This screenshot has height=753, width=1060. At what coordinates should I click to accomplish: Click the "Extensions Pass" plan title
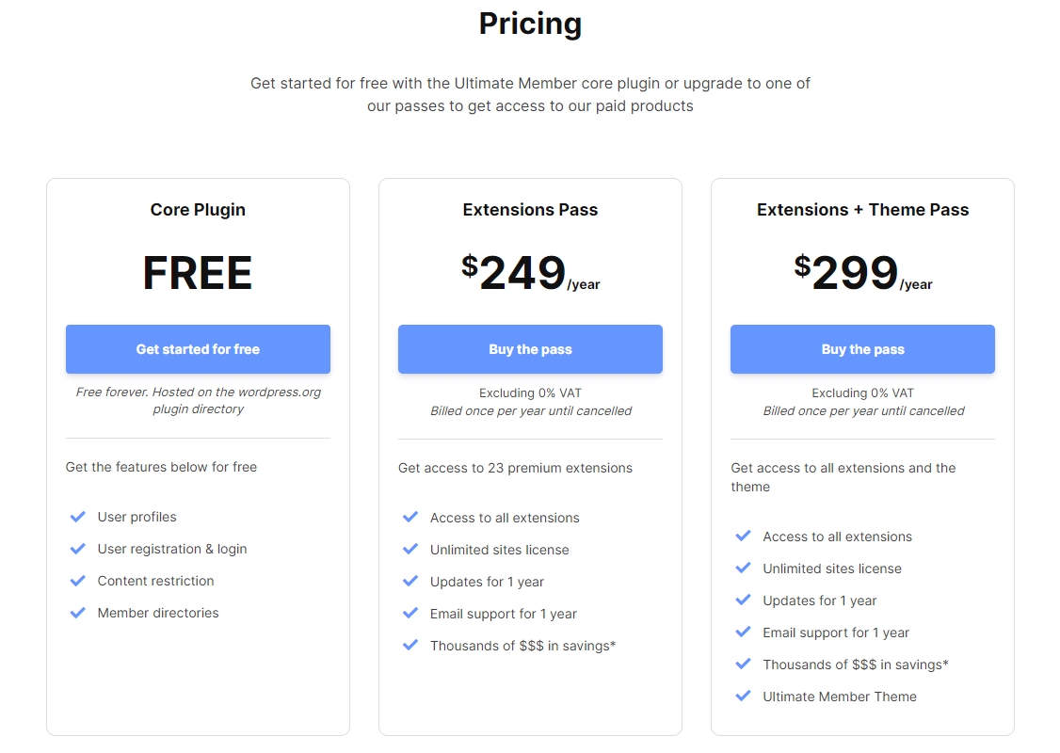(x=530, y=210)
